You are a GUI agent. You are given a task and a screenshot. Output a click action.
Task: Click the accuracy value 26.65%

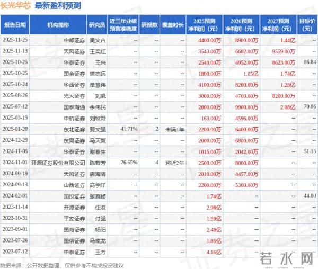[x=129, y=162]
